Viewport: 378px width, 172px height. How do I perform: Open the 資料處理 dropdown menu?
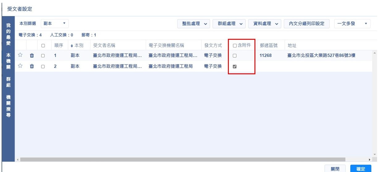click(x=265, y=24)
